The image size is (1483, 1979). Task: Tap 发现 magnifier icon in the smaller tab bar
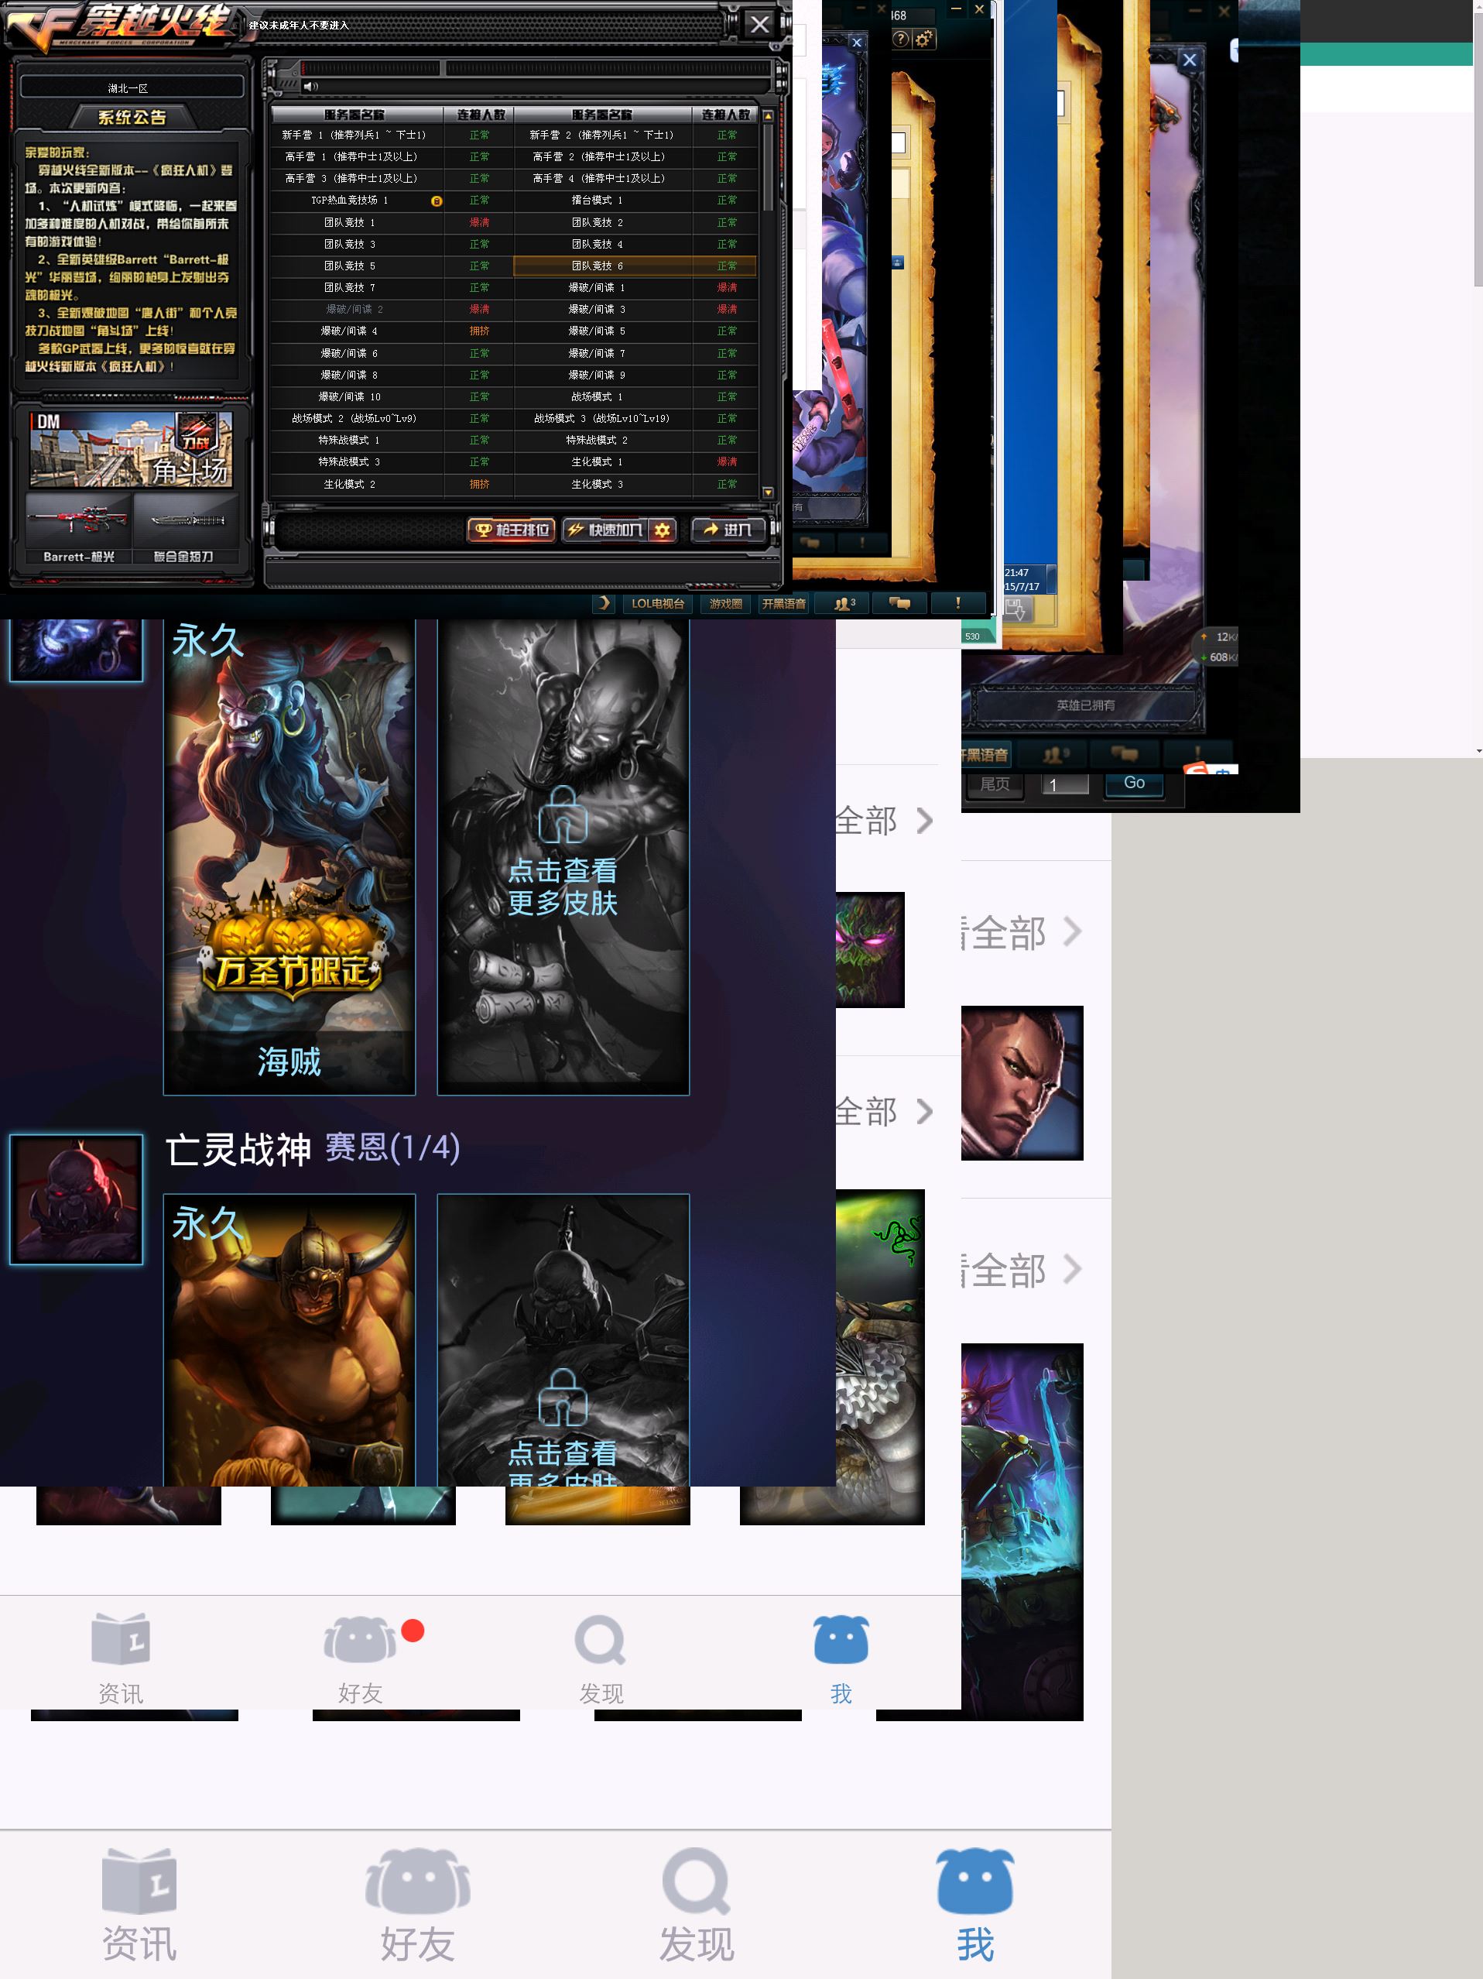pyautogui.click(x=600, y=1639)
